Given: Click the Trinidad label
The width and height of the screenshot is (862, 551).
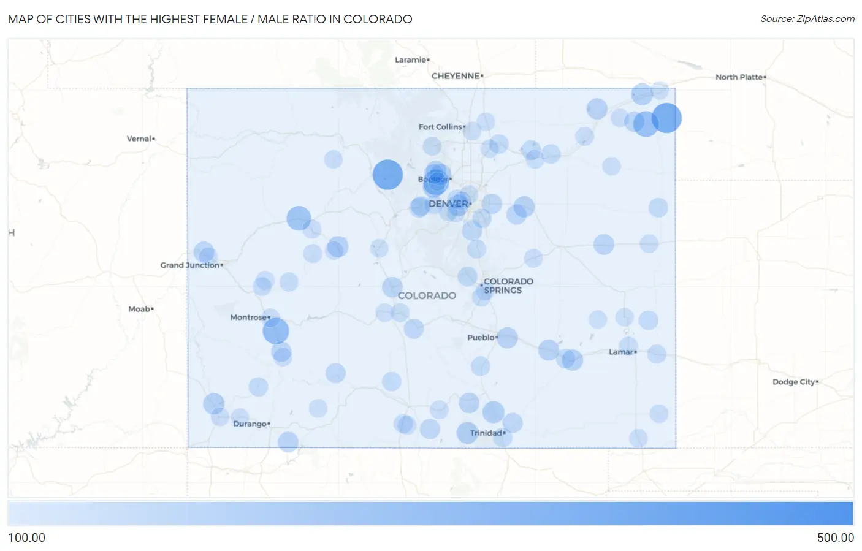Looking at the screenshot, I should [x=486, y=433].
